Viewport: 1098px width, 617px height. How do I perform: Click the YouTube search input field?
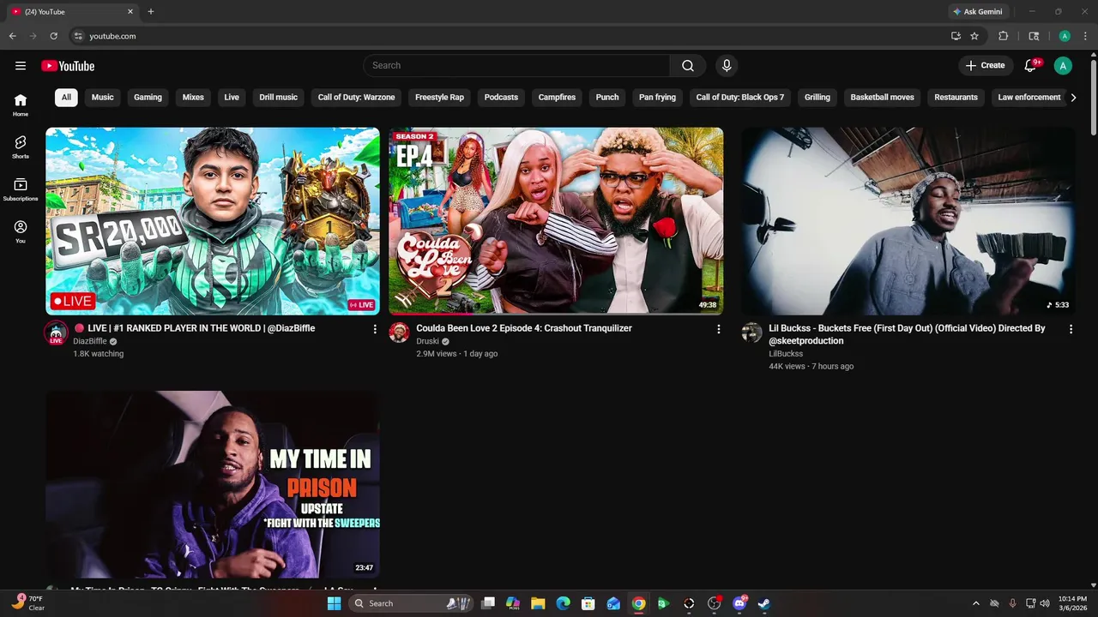(x=516, y=66)
